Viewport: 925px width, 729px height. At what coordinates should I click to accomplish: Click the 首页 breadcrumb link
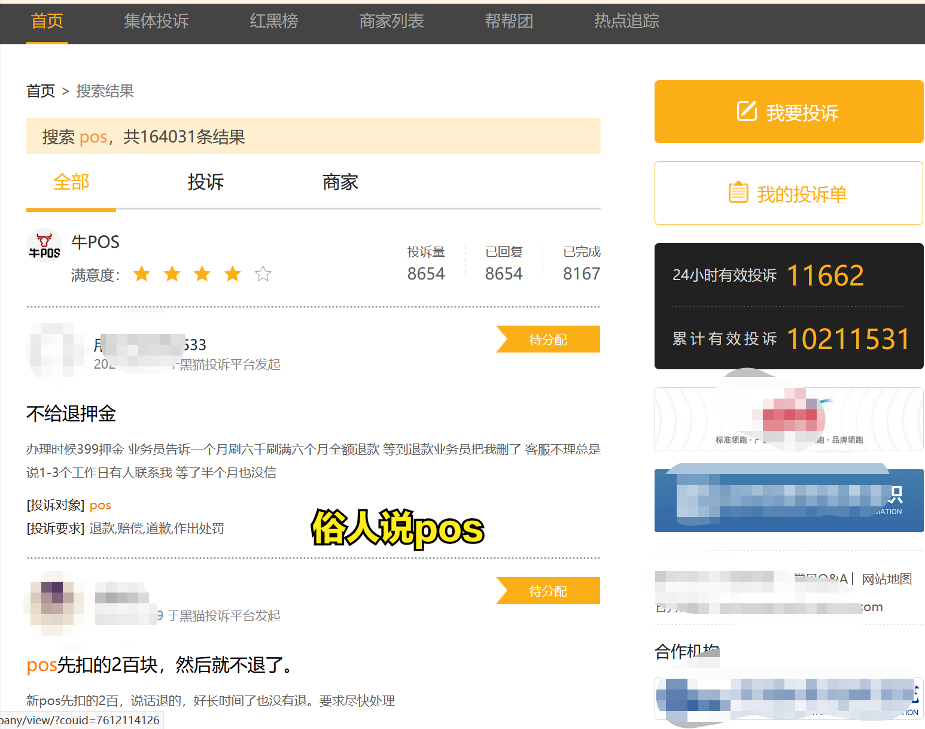coord(41,91)
